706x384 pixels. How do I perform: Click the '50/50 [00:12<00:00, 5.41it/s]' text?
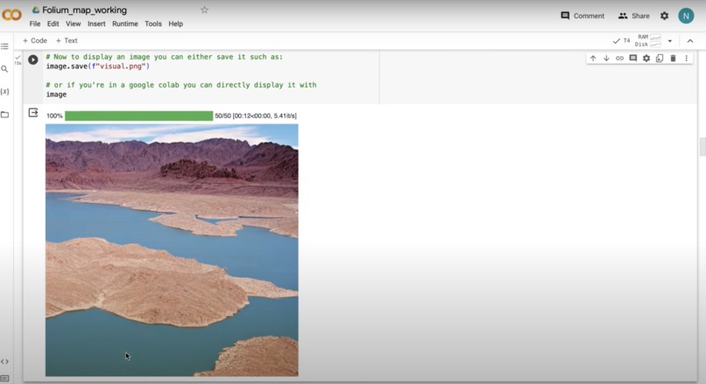point(256,115)
